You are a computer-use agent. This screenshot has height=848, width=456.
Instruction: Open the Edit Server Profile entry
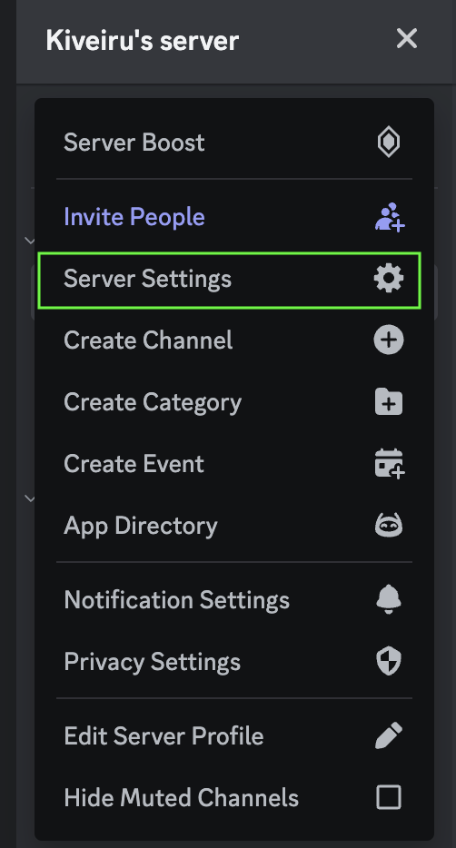click(233, 735)
